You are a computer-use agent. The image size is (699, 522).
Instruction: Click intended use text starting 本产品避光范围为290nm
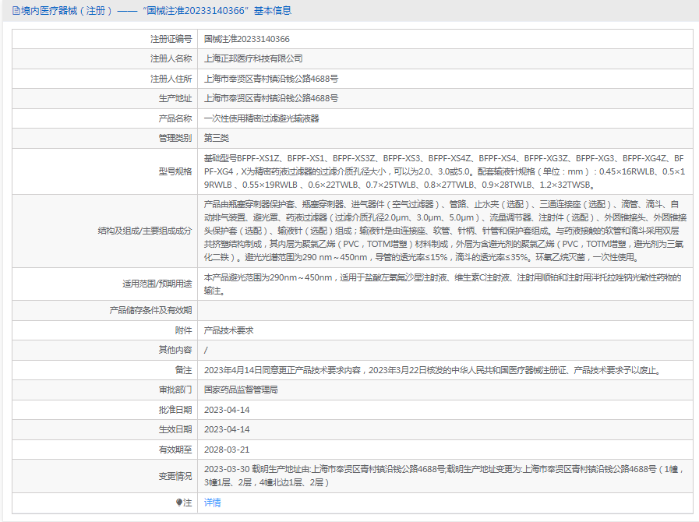click(x=443, y=284)
